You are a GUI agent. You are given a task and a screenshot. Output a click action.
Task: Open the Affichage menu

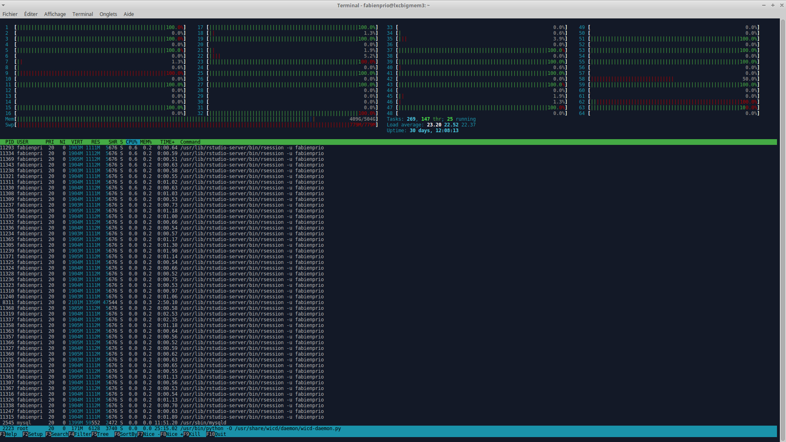55,14
